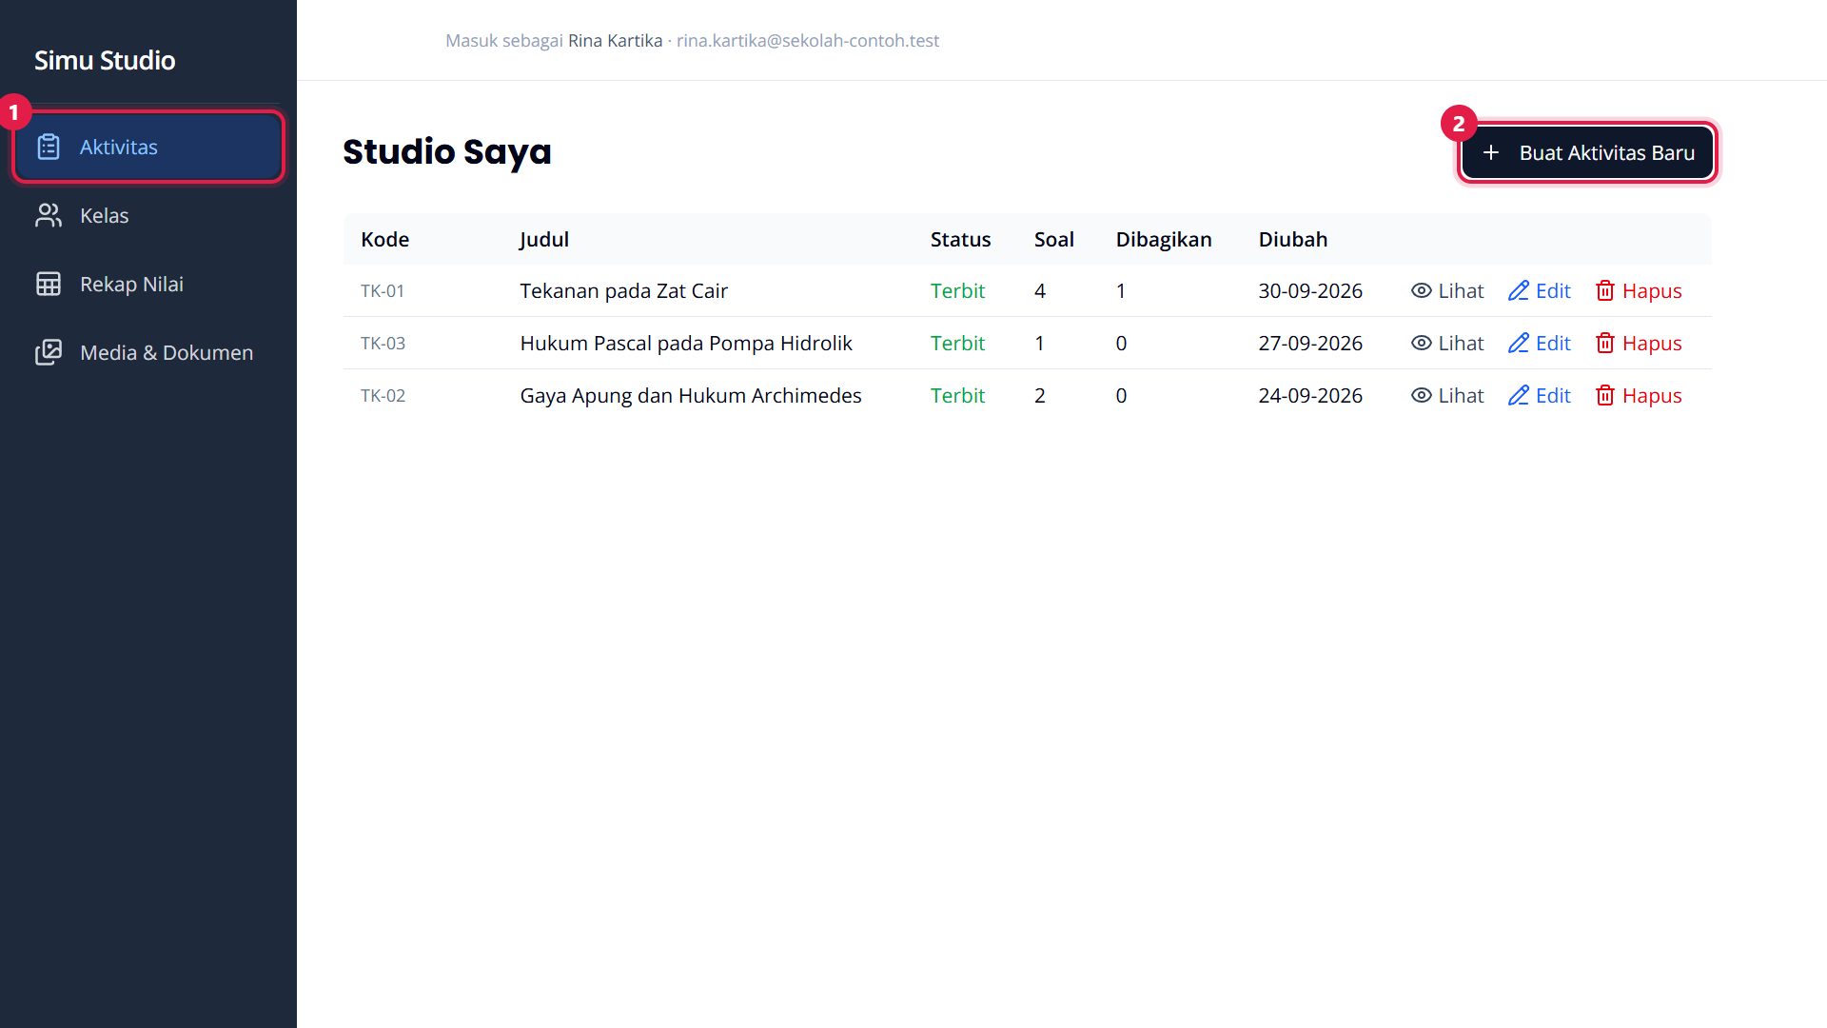Select title Tekanan pada Zat Cair
This screenshot has height=1028, width=1827.
click(623, 290)
